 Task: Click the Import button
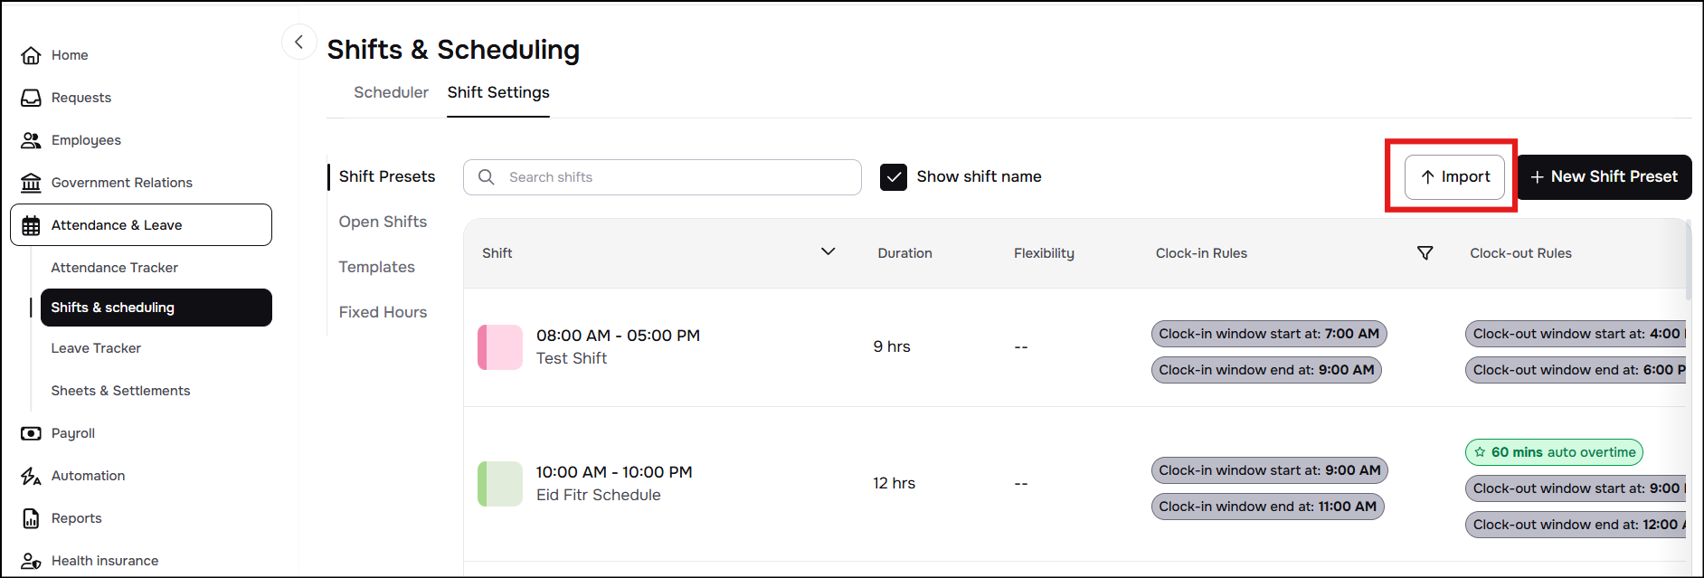tap(1454, 177)
